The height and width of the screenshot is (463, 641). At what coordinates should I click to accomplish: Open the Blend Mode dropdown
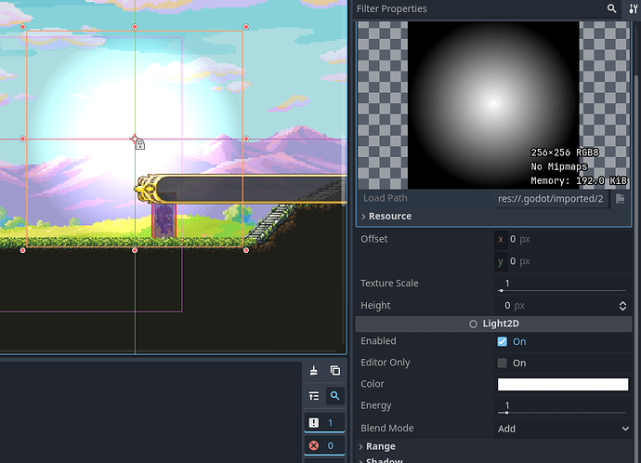pos(563,429)
